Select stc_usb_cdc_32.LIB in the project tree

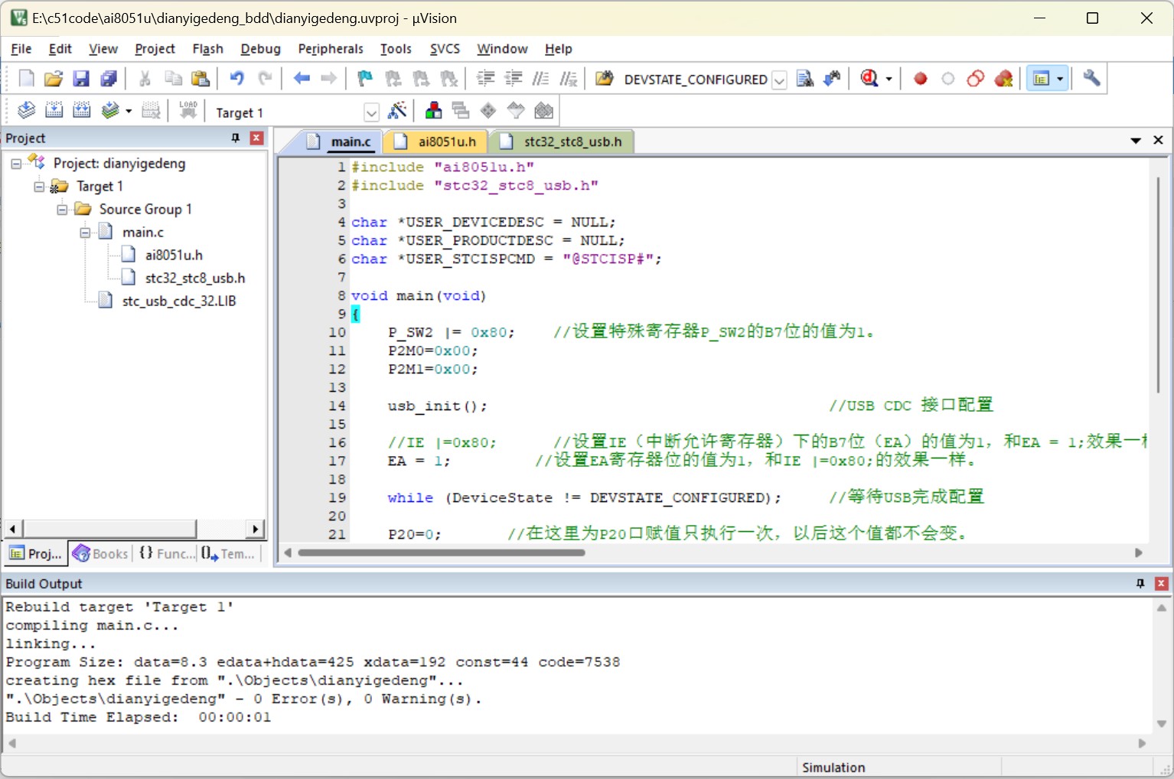179,301
